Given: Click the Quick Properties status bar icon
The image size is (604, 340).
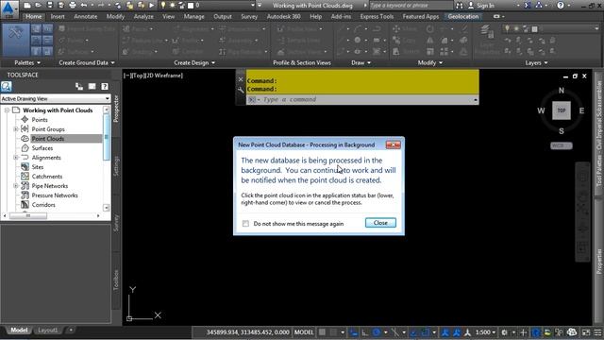Looking at the screenshot, I should click(x=535, y=332).
